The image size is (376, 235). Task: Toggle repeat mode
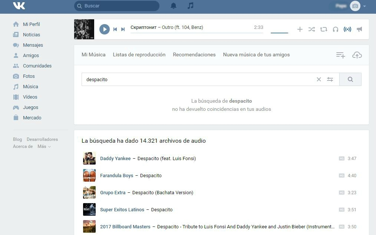324,29
